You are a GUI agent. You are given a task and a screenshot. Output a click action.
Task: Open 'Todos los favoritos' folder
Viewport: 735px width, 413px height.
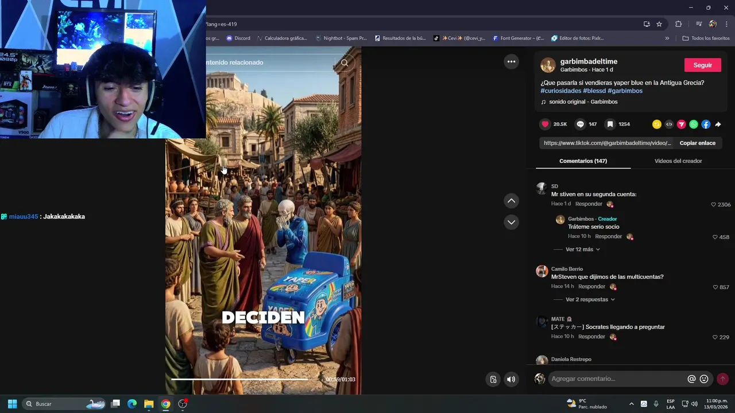(x=706, y=38)
